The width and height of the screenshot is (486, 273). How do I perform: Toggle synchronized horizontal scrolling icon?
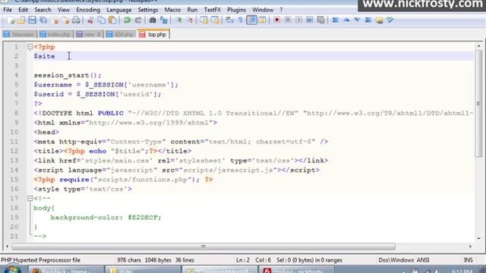(215, 20)
